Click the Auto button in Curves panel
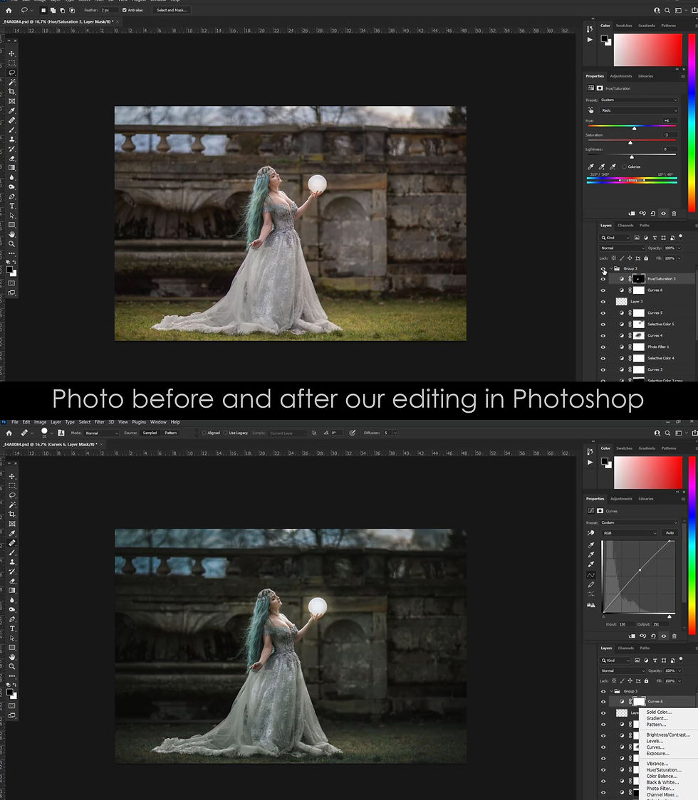This screenshot has height=800, width=698. 670,532
